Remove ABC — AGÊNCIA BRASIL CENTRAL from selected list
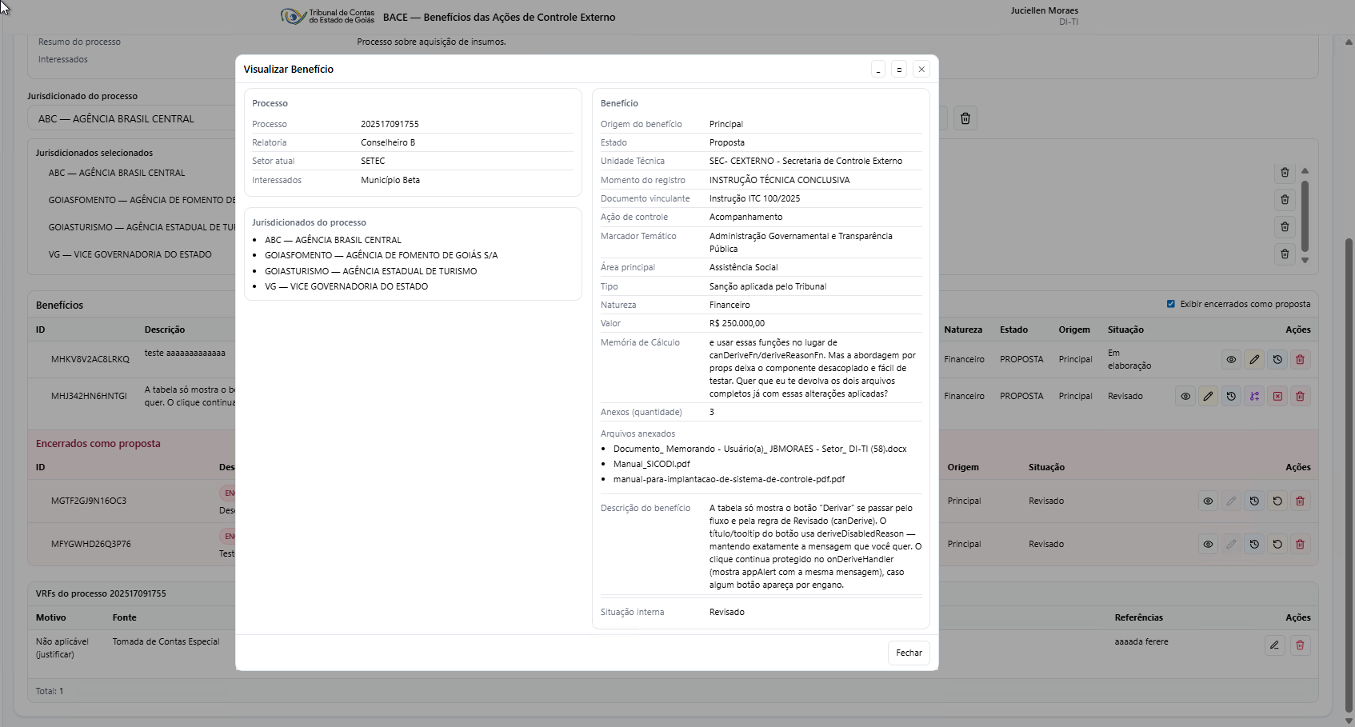Screen dimensions: 1355x727 [1285, 173]
